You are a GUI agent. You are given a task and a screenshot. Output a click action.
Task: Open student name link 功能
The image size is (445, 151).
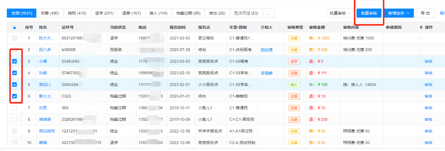(43, 73)
